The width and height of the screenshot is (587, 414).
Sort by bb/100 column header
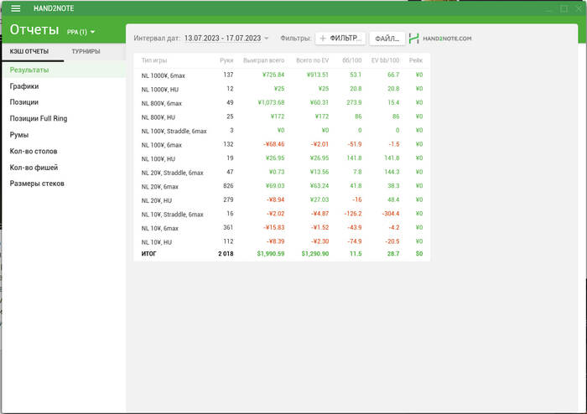click(x=352, y=60)
